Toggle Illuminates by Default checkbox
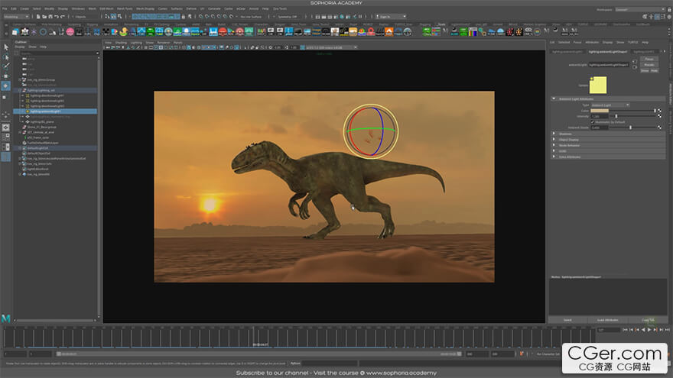Image resolution: width=673 pixels, height=378 pixels. pyautogui.click(x=593, y=121)
